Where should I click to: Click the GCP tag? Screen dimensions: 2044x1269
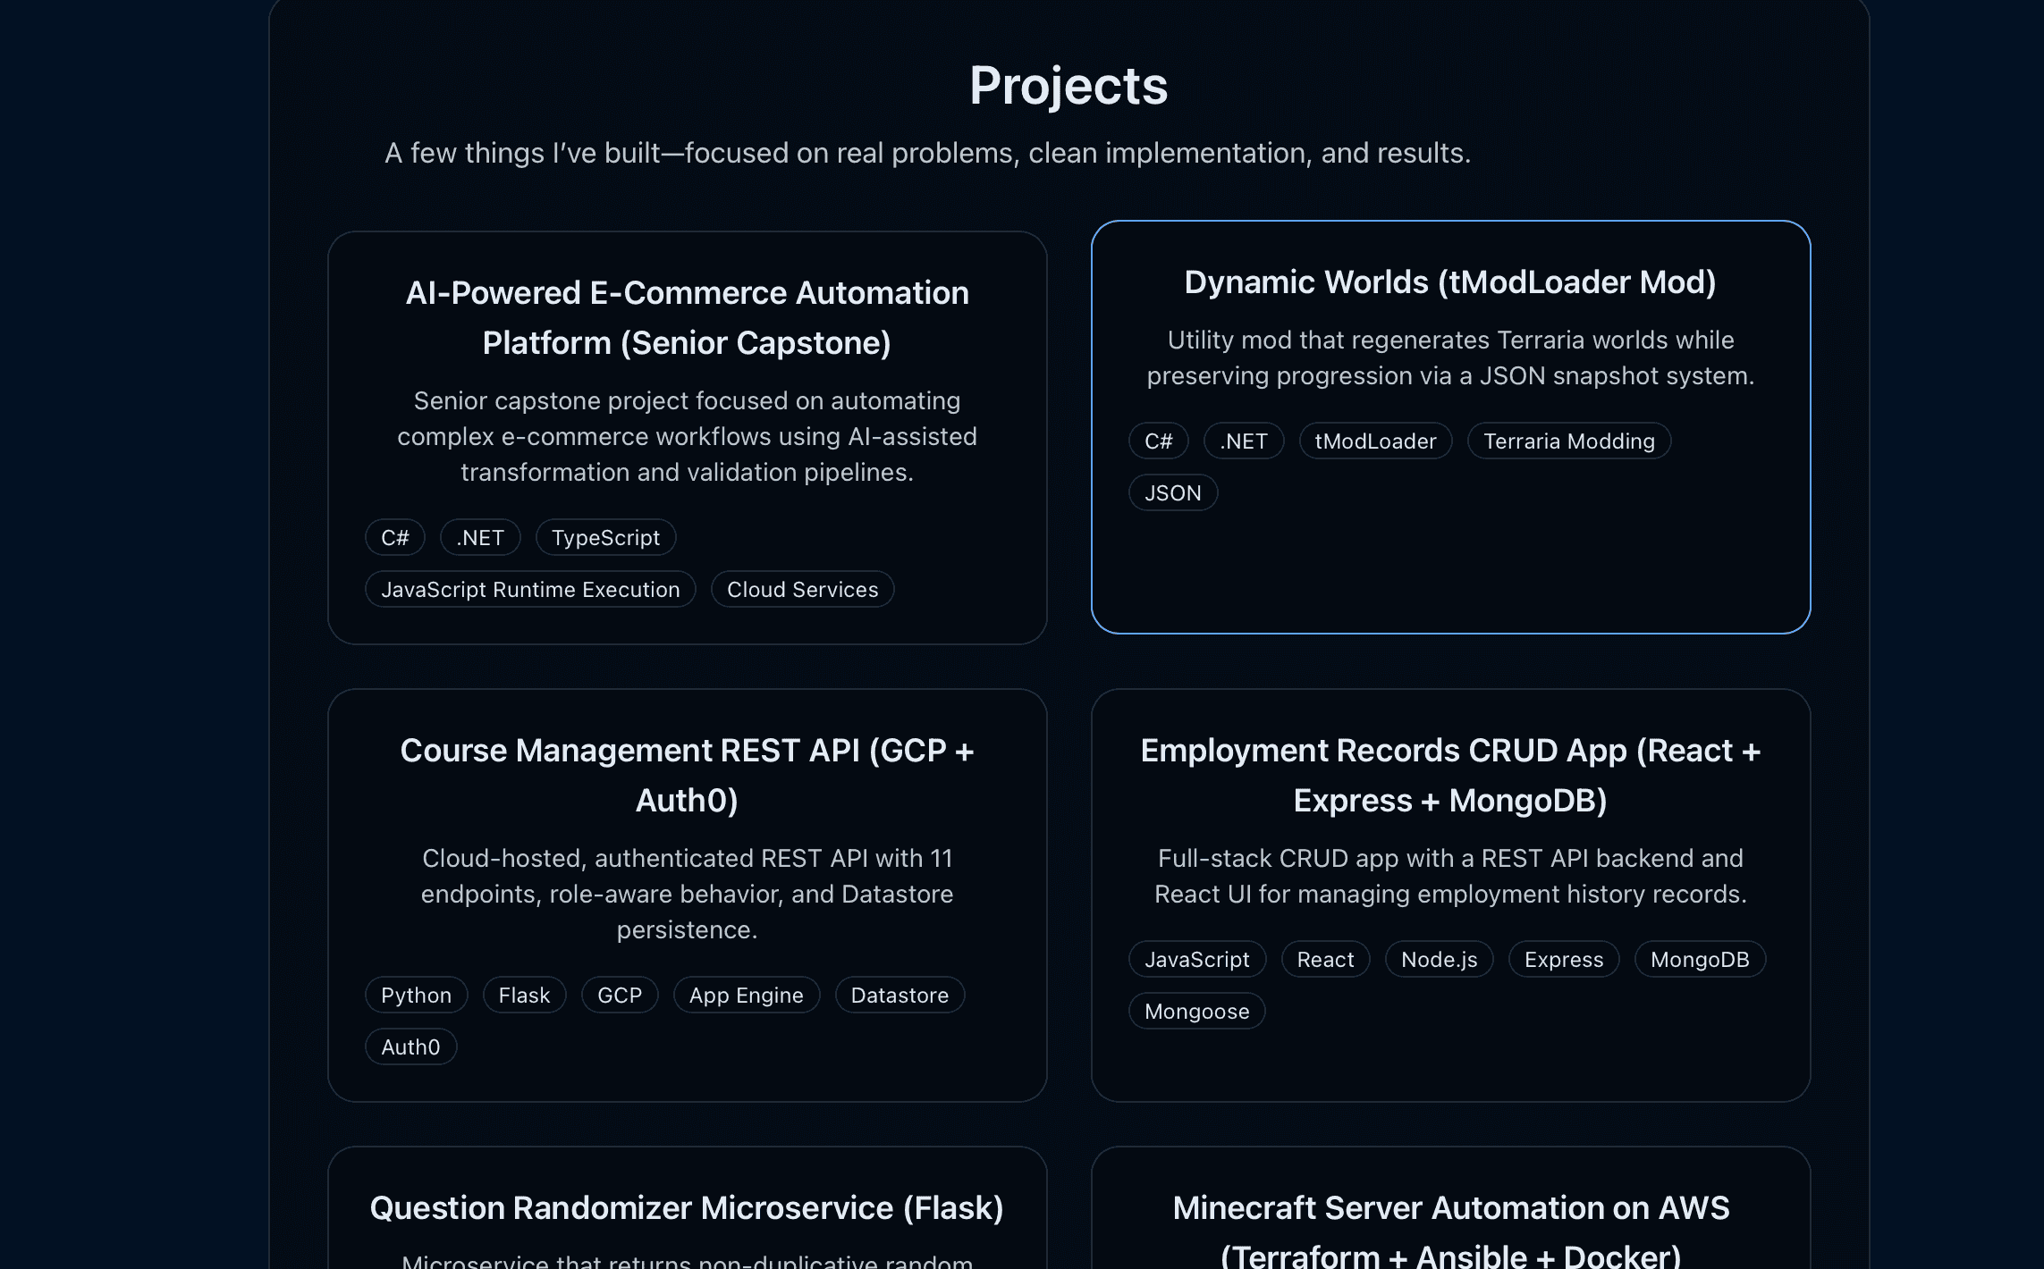point(619,995)
